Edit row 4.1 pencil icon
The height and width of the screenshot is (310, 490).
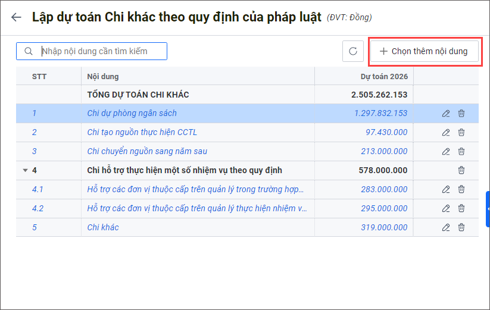pyautogui.click(x=446, y=189)
